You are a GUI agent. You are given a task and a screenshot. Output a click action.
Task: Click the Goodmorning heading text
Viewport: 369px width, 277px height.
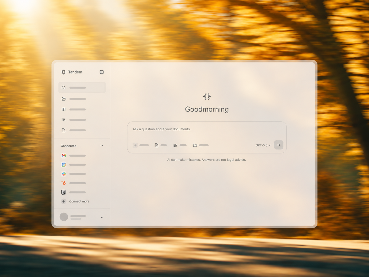[x=207, y=109]
